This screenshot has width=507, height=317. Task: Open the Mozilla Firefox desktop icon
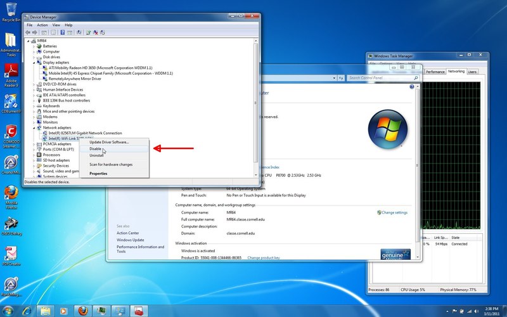point(11,197)
